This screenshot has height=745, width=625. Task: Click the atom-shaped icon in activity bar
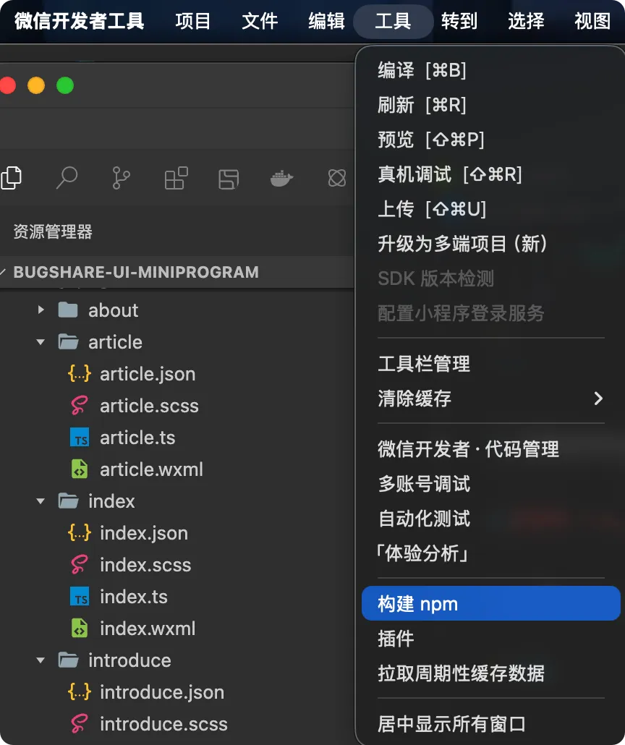click(337, 178)
